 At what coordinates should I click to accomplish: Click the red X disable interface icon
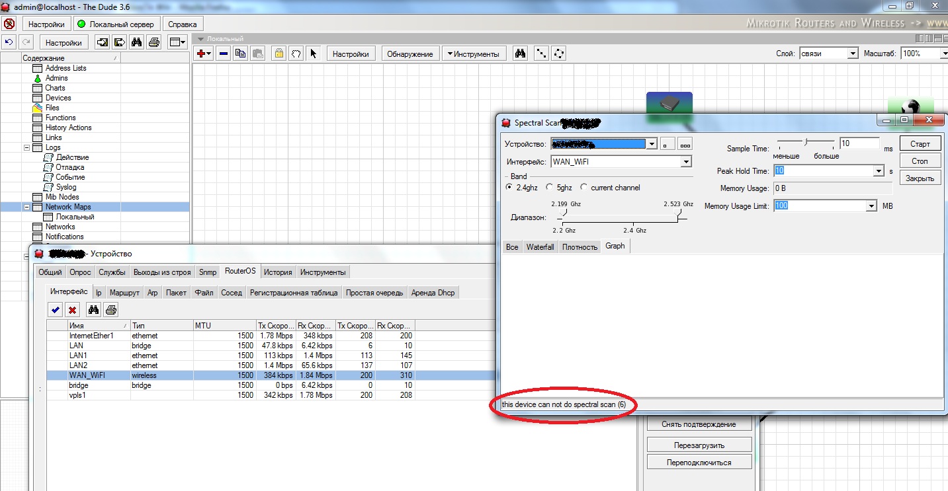(73, 309)
